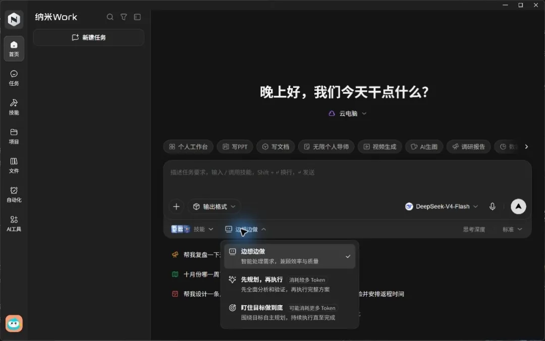Click the microphone voice input icon
This screenshot has width=545, height=341.
[492, 206]
